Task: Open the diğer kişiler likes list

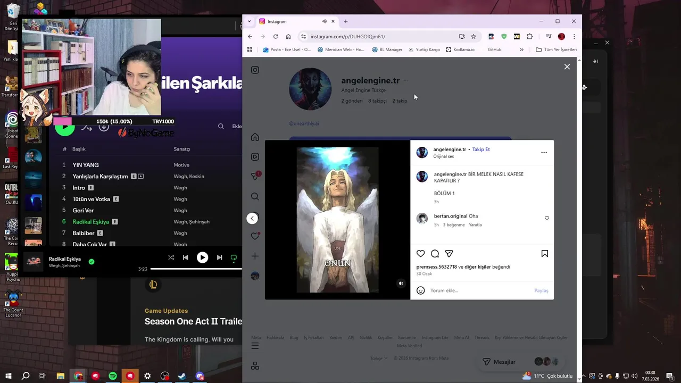Action: (478, 267)
